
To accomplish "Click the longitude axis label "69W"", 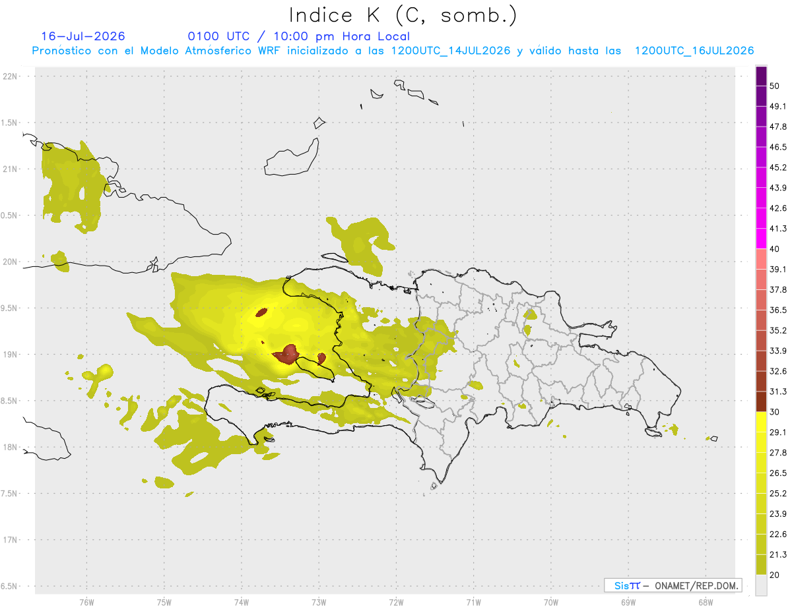I will [628, 602].
